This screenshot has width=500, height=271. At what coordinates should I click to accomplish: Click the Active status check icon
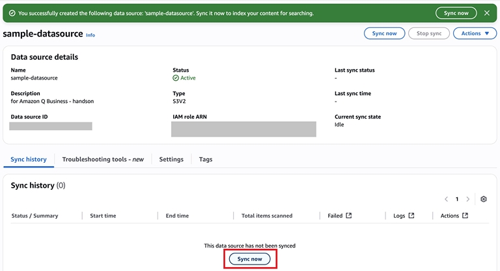coord(176,78)
